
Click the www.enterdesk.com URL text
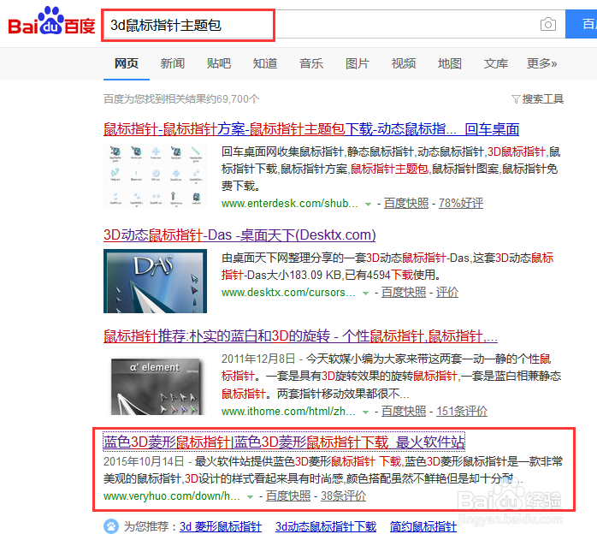click(x=290, y=204)
